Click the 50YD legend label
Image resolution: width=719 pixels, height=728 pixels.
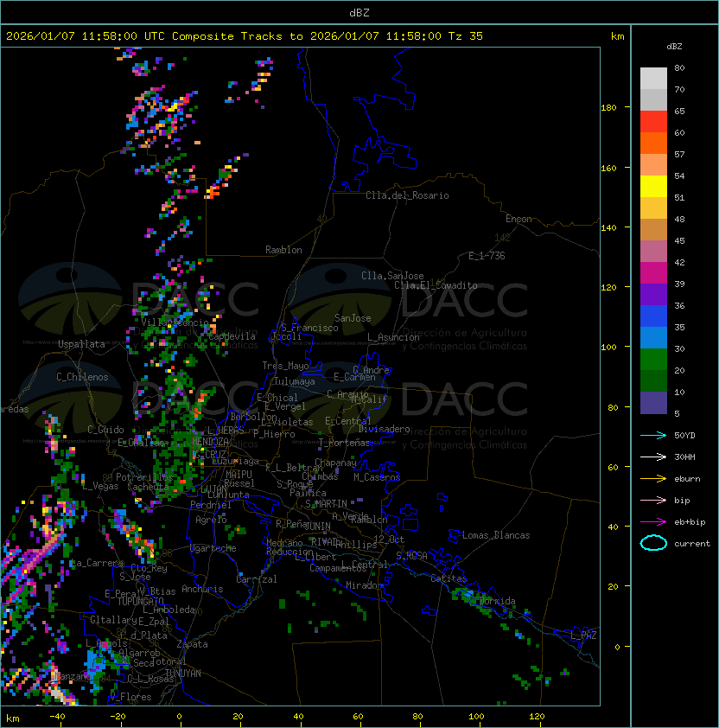pos(684,436)
